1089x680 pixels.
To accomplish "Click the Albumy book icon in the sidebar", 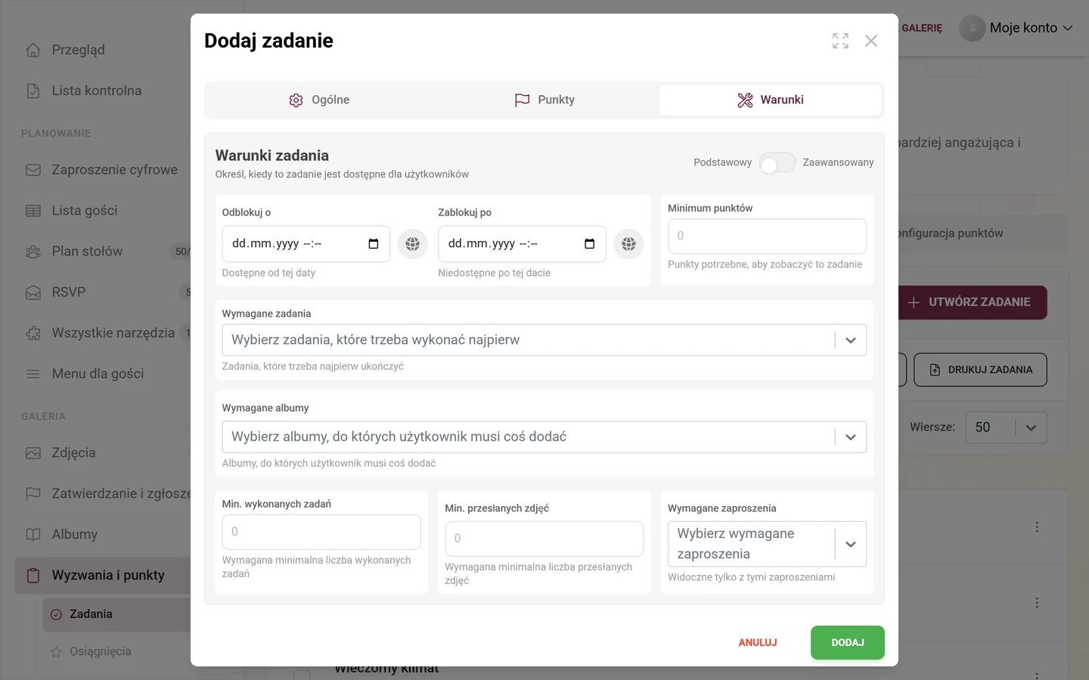I will [x=33, y=535].
